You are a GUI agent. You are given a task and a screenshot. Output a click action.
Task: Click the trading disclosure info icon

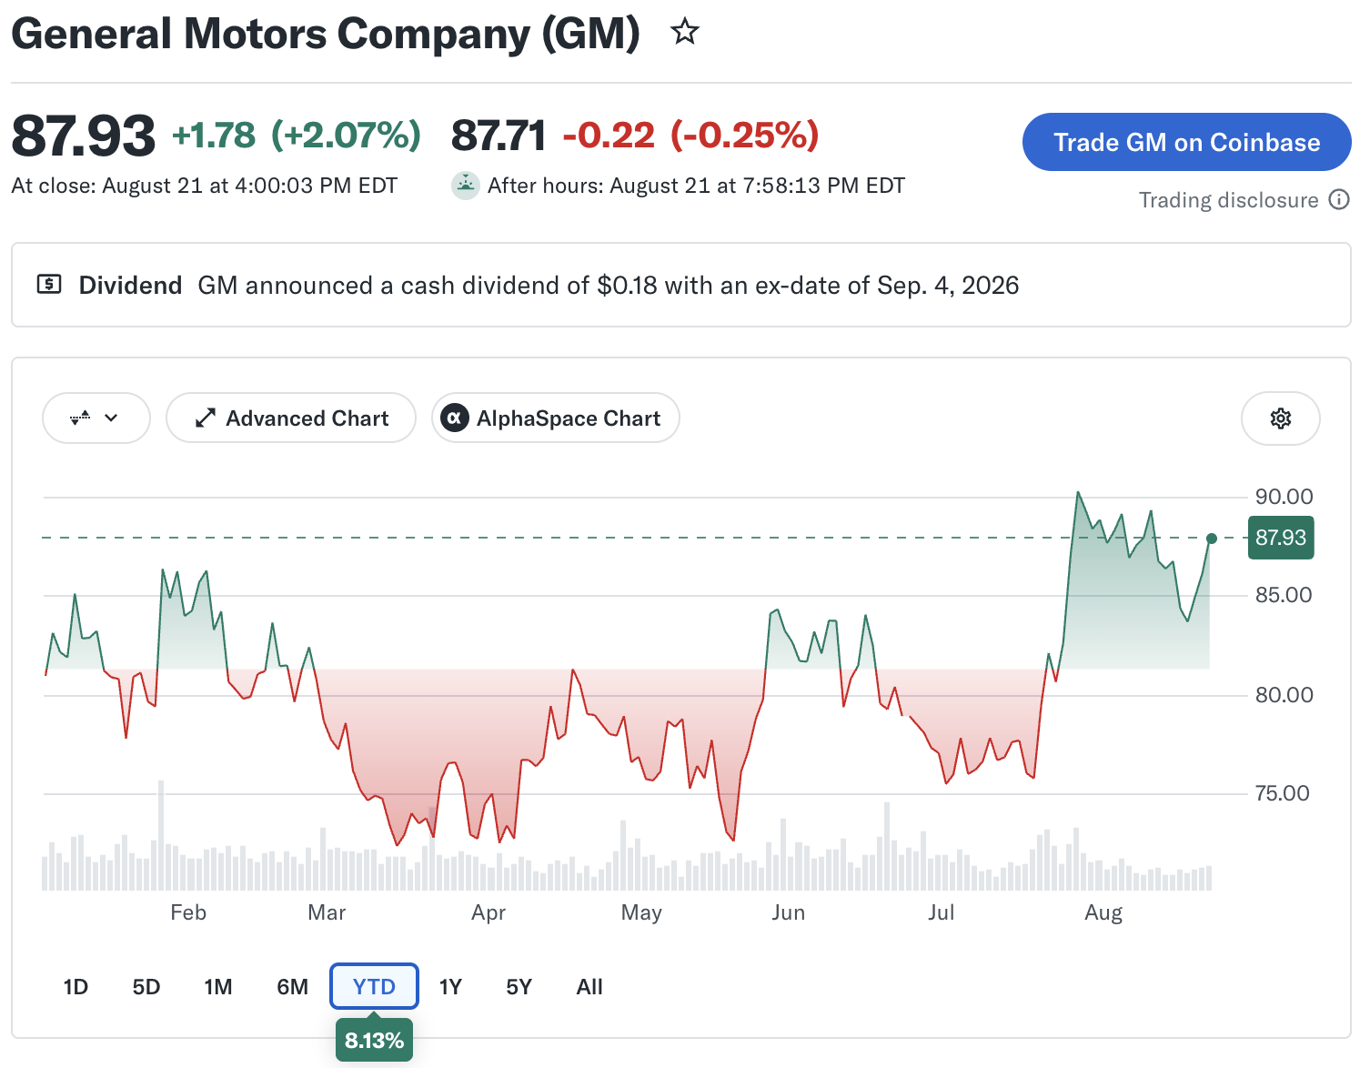pyautogui.click(x=1339, y=199)
